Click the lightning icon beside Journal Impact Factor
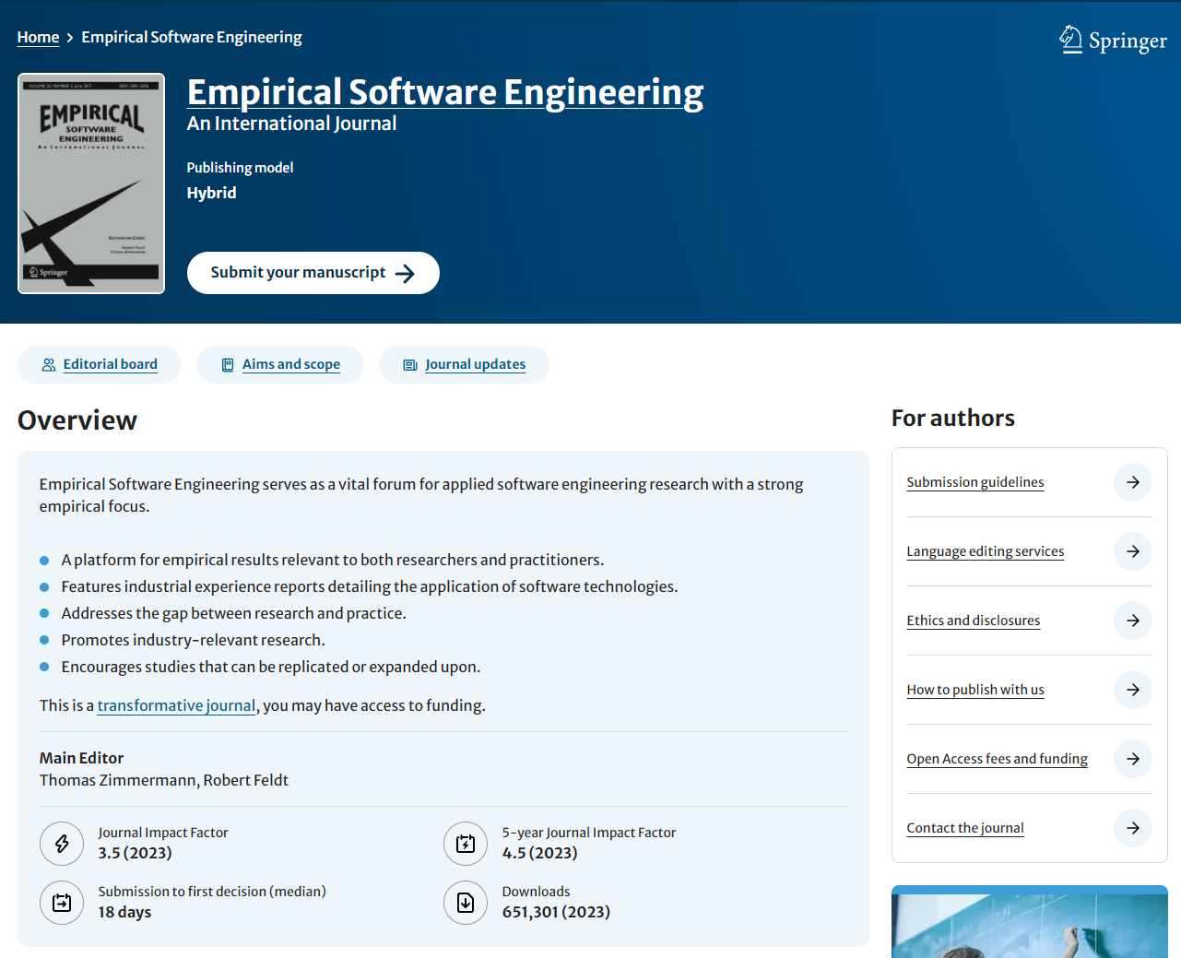Screen dimensions: 1181x958 coord(62,844)
